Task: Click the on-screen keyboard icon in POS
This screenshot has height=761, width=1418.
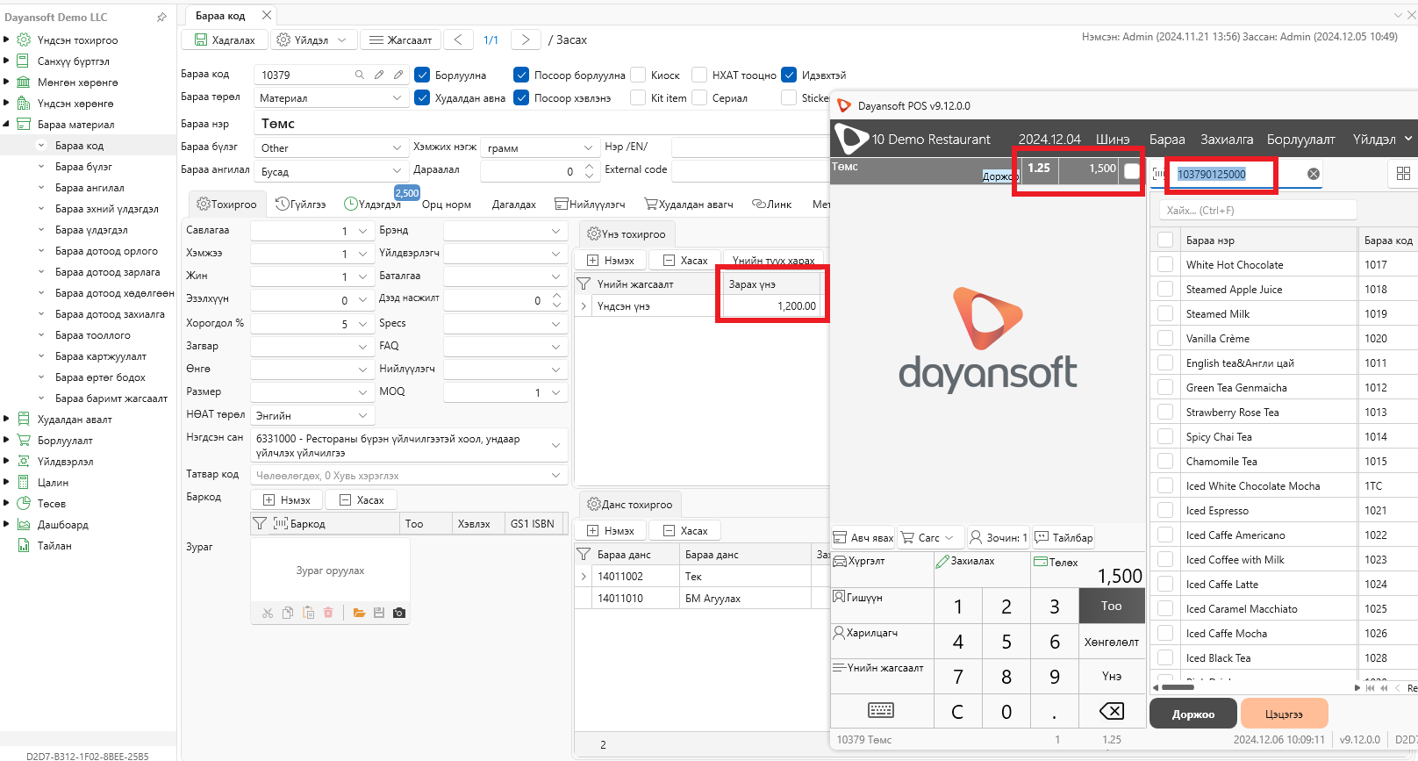Action: [x=881, y=711]
